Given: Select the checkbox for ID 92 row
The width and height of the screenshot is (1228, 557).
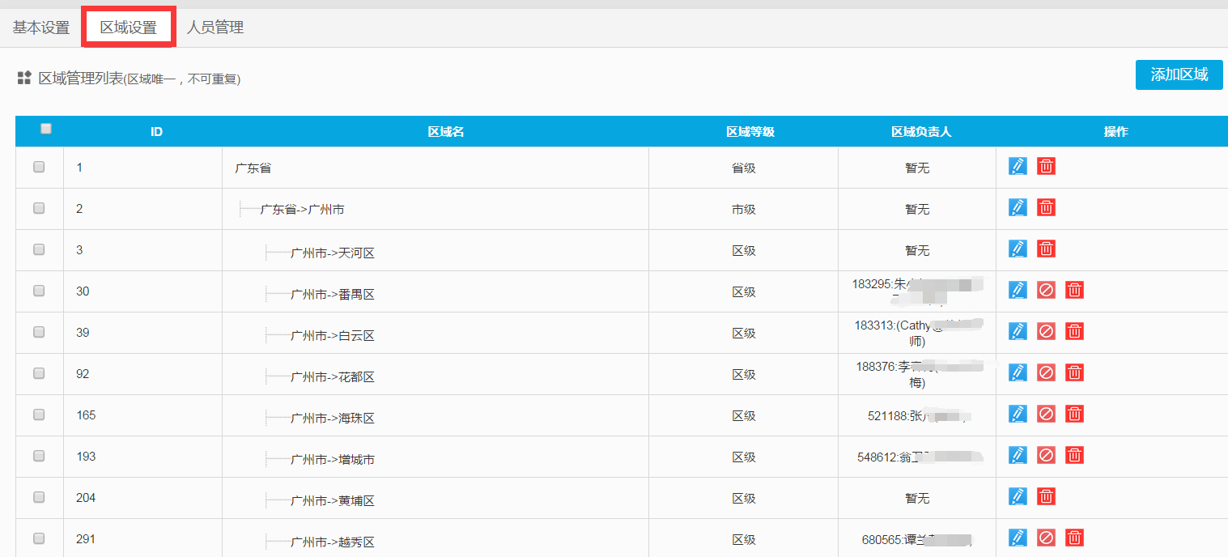Looking at the screenshot, I should 39,373.
